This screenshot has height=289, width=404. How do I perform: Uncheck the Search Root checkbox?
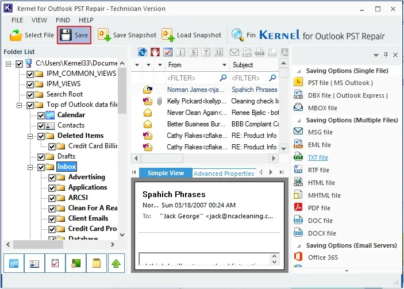[x=30, y=95]
